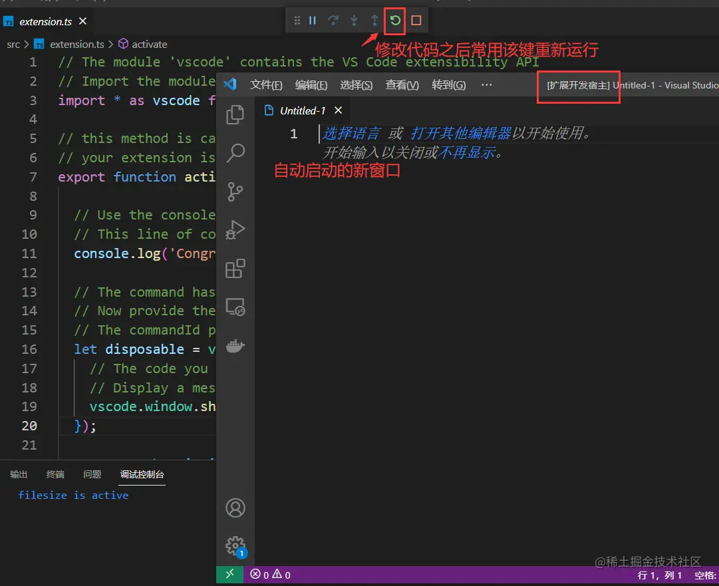Switch to the 终端 panel tab
This screenshot has width=719, height=586.
tap(55, 474)
